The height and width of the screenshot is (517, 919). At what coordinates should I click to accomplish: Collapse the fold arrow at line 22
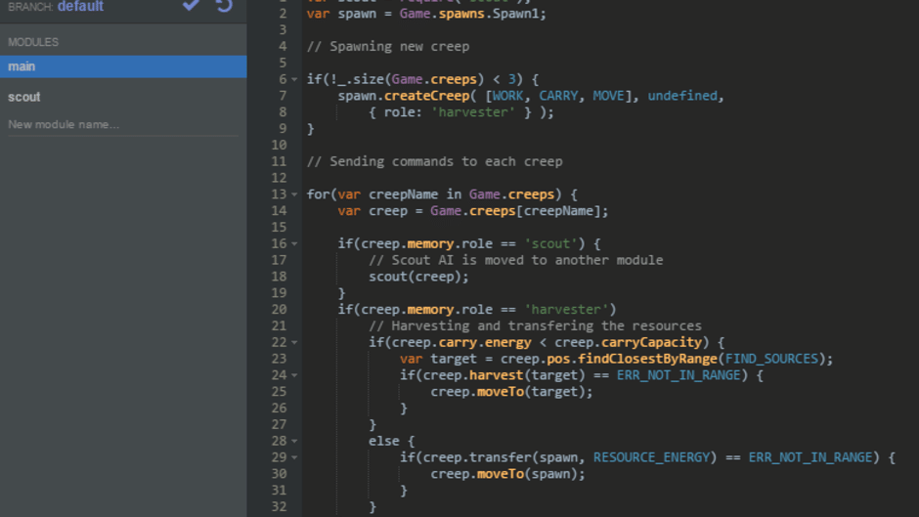(294, 342)
